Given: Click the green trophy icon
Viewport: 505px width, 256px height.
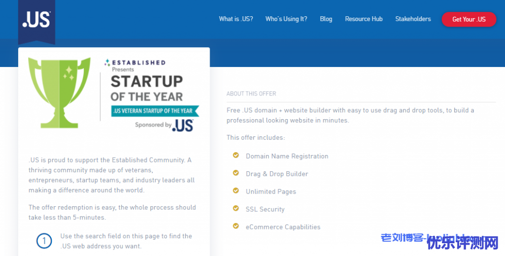Looking at the screenshot, I should coord(59,91).
